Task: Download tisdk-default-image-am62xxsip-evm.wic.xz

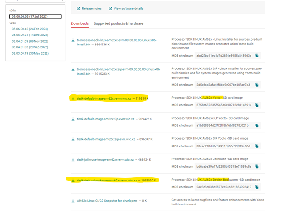Action: (106, 139)
